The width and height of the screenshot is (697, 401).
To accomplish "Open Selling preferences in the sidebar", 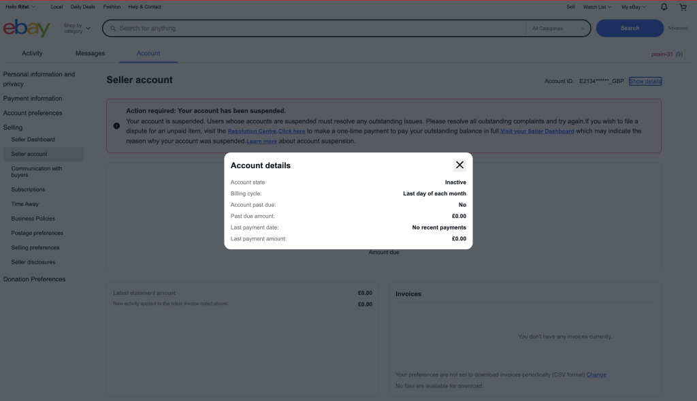I will pos(35,248).
